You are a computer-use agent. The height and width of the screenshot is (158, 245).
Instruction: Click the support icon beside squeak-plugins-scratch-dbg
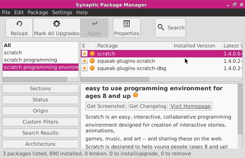(x=92, y=68)
